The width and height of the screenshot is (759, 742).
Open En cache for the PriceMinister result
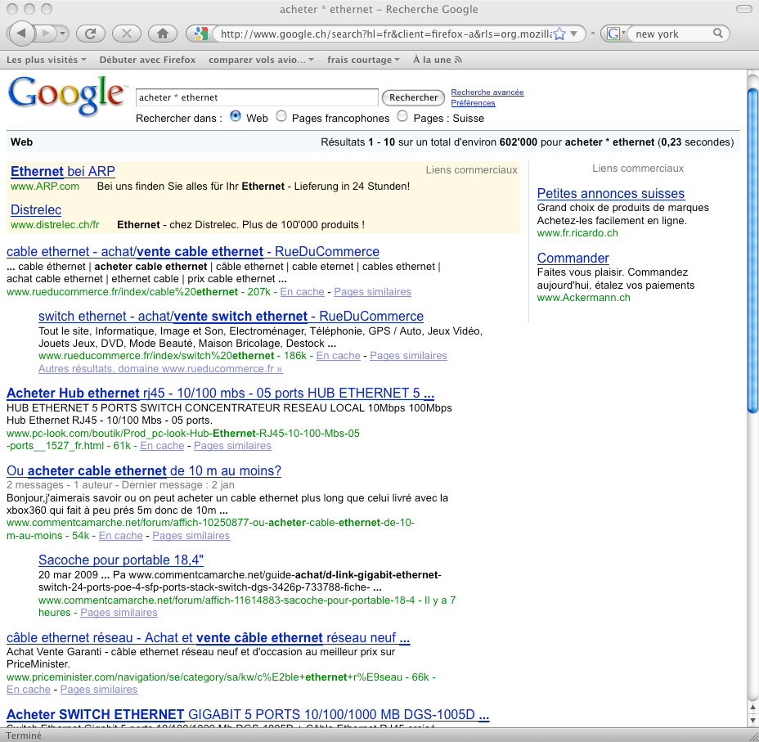[29, 690]
